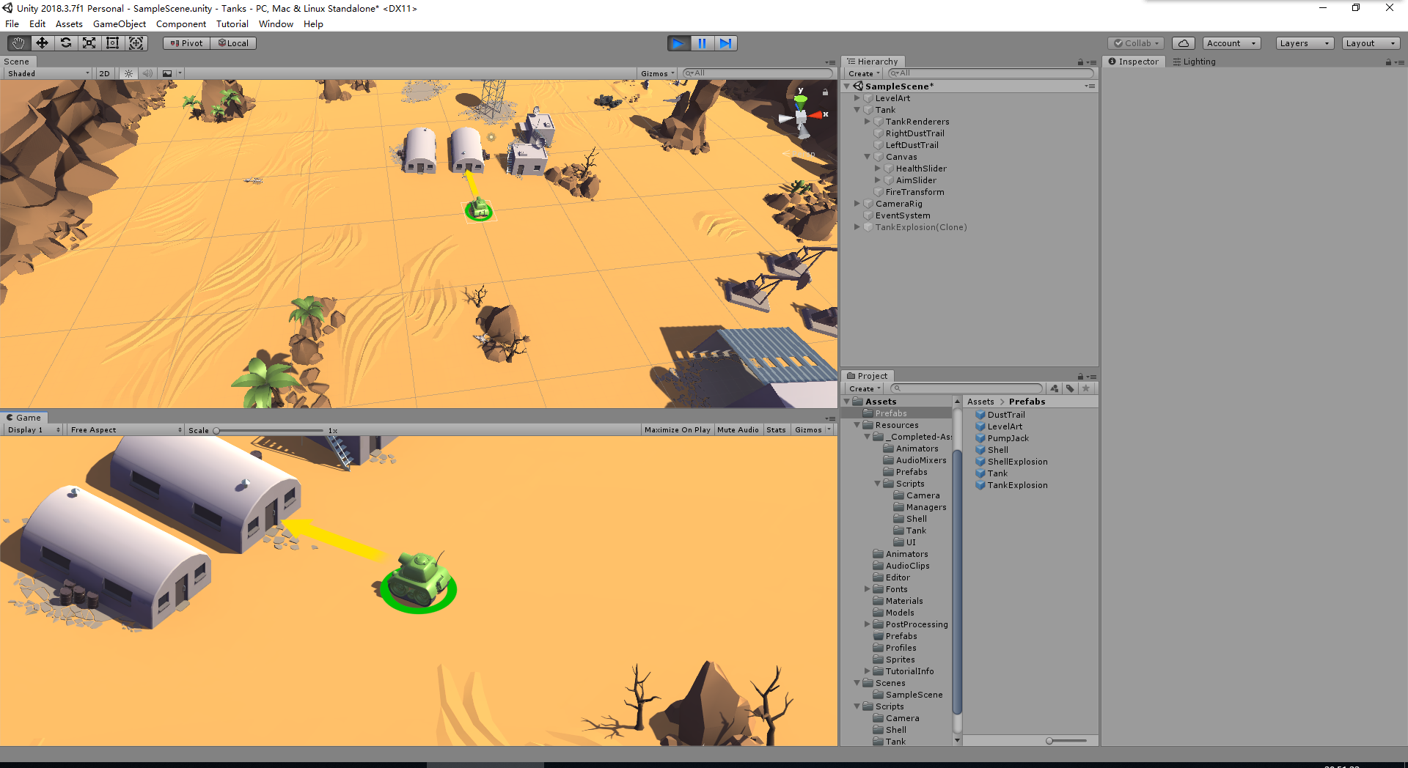Toggle 2D mode in Scene view
This screenshot has width=1408, height=768.
(x=104, y=73)
